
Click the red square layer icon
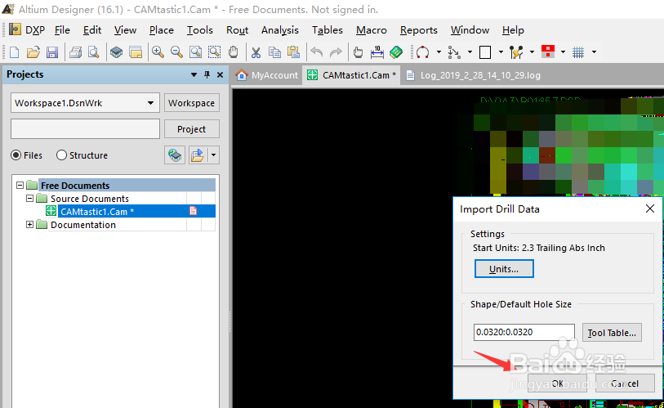tap(547, 52)
